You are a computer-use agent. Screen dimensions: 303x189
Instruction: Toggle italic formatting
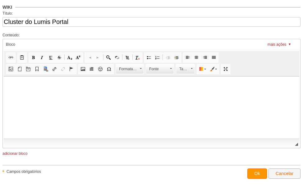click(x=42, y=58)
